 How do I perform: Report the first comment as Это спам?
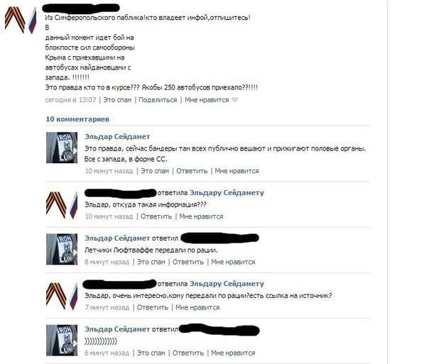click(155, 171)
